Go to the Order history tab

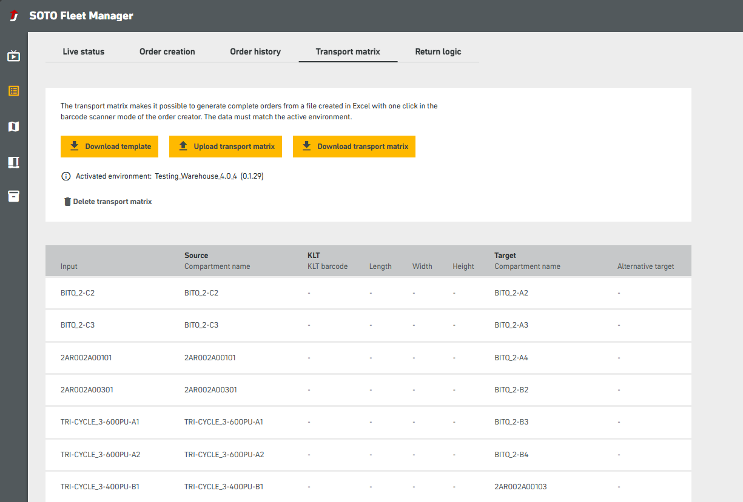pos(255,51)
